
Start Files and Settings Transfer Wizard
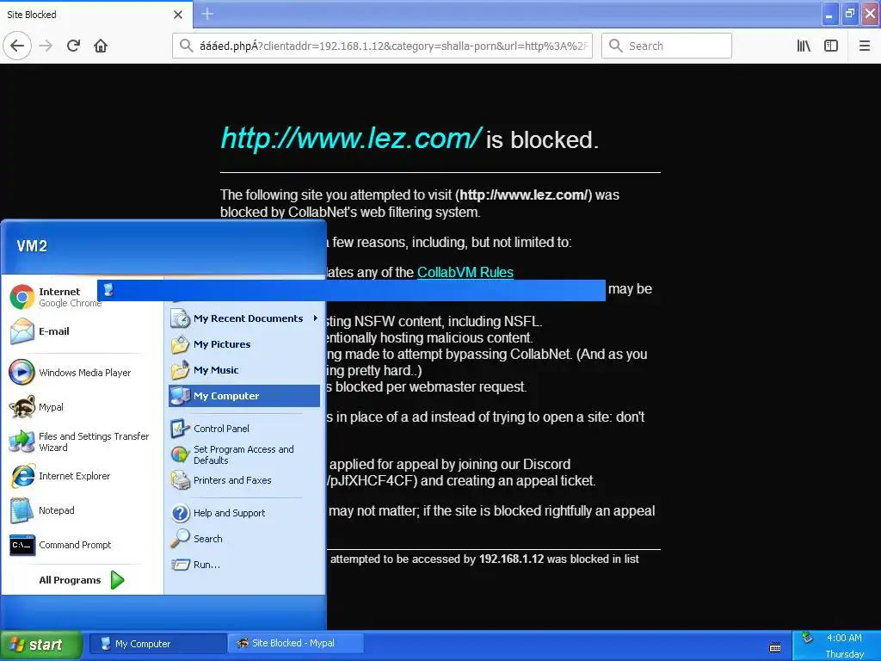tap(80, 442)
